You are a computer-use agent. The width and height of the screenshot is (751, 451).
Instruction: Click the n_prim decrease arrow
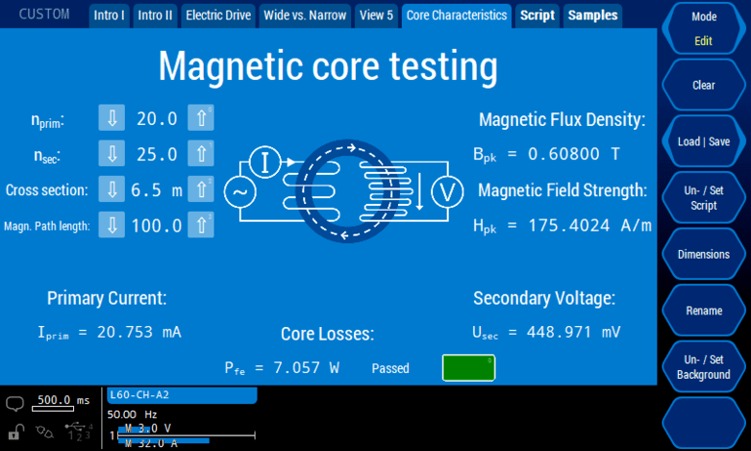click(112, 118)
